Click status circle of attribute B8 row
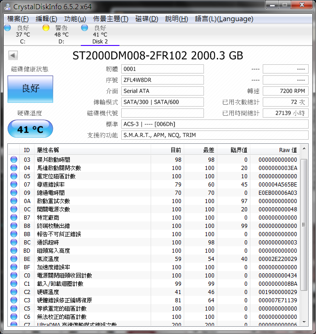 pos(14,226)
